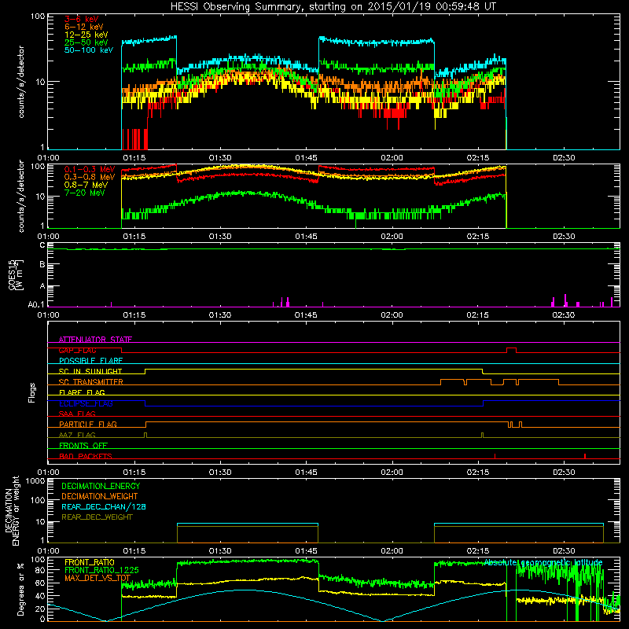Viewport: 629px width, 629px height.
Task: Click the 50-100 keV legend label
Action: 88,50
